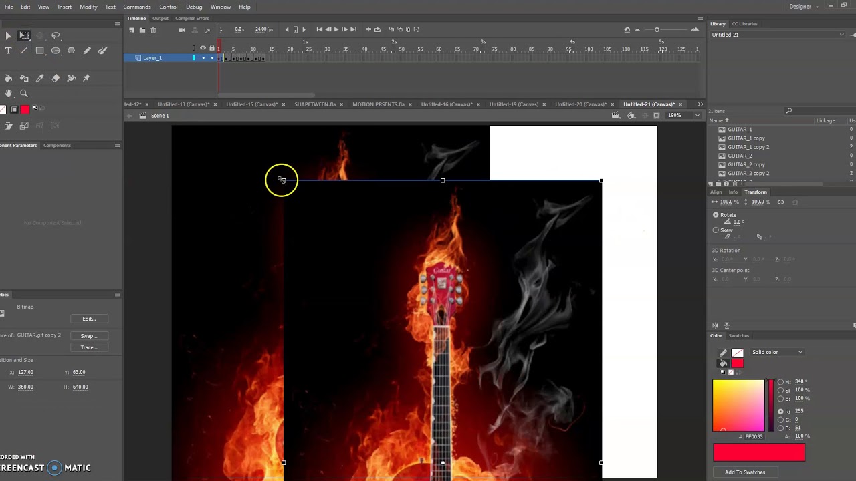Select the Hand tool

point(8,94)
